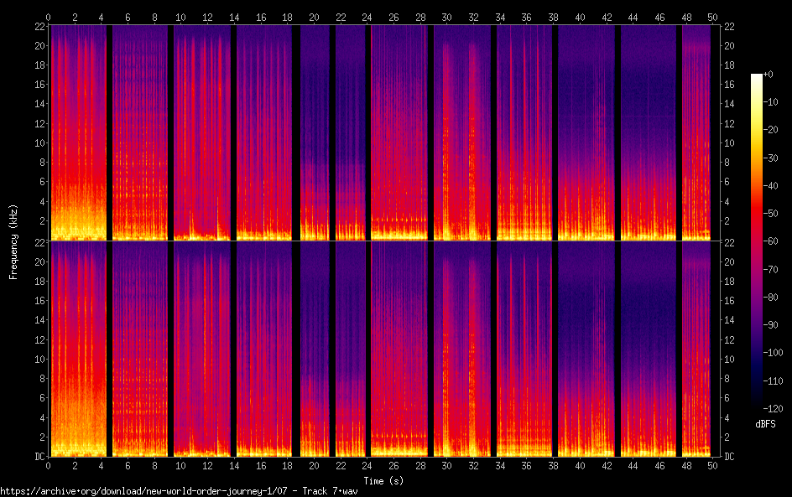This screenshot has height=497, width=792.
Task: Click the "DC" label at the bottom-left frequency axis
Action: pos(37,457)
